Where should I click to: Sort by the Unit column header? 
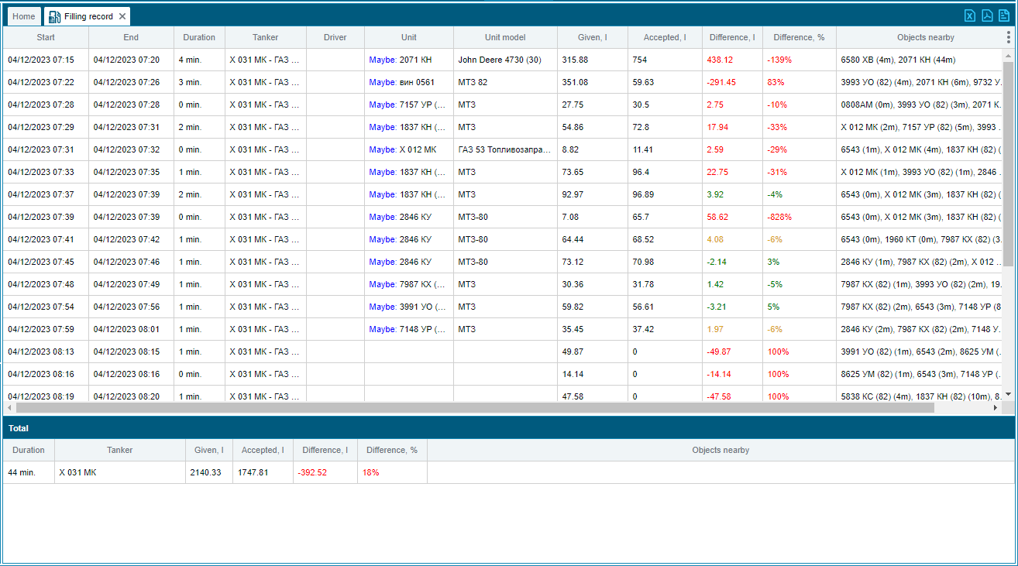tap(409, 37)
